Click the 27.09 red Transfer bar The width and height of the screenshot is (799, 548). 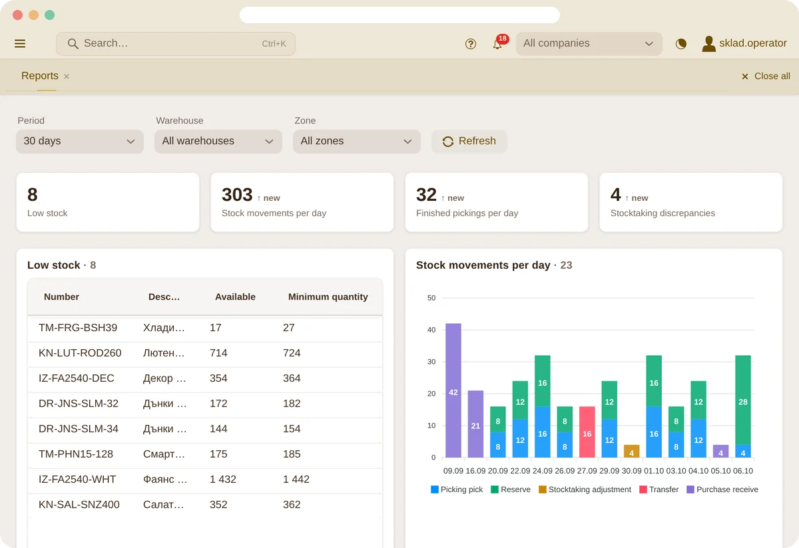point(587,432)
